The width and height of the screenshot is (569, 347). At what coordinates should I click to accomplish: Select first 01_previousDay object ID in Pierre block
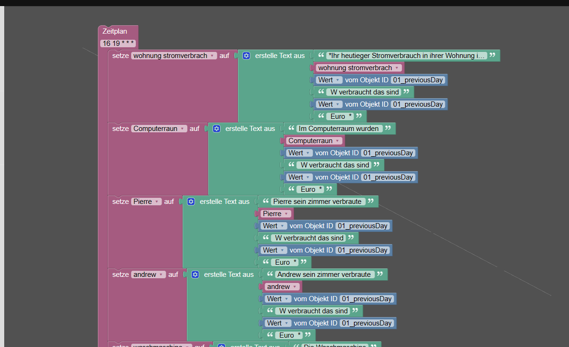pyautogui.click(x=363, y=226)
